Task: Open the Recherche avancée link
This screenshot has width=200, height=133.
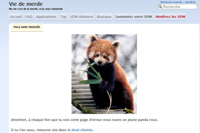Action: pos(171,2)
